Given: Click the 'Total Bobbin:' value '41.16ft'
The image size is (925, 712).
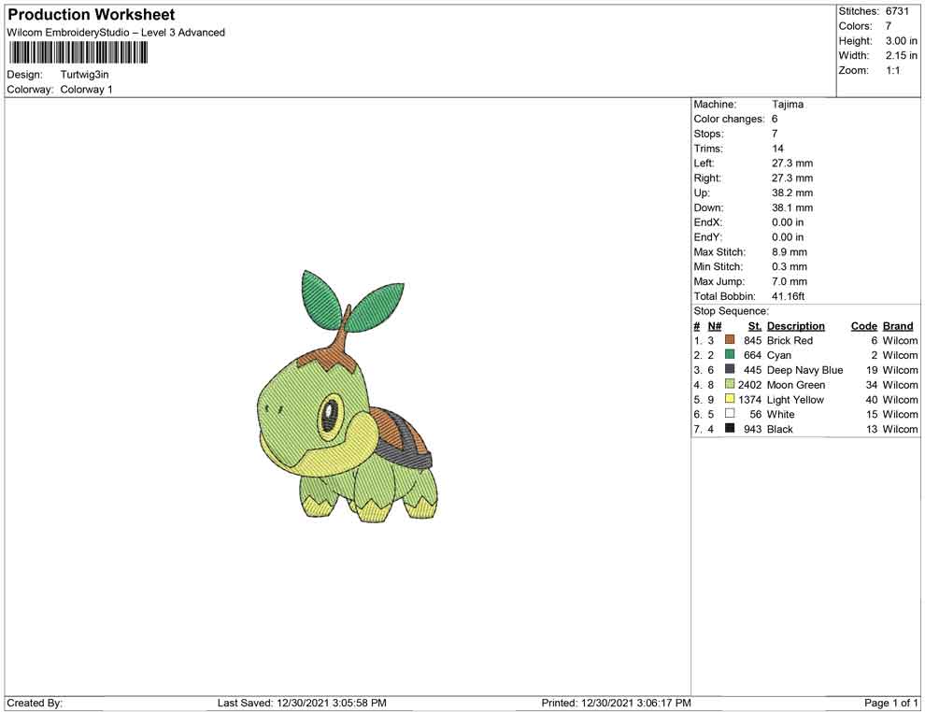Looking at the screenshot, I should point(789,296).
